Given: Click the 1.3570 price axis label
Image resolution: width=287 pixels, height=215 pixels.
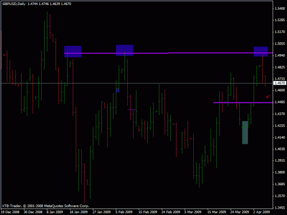Looking at the screenshot, I should pos(280,196).
